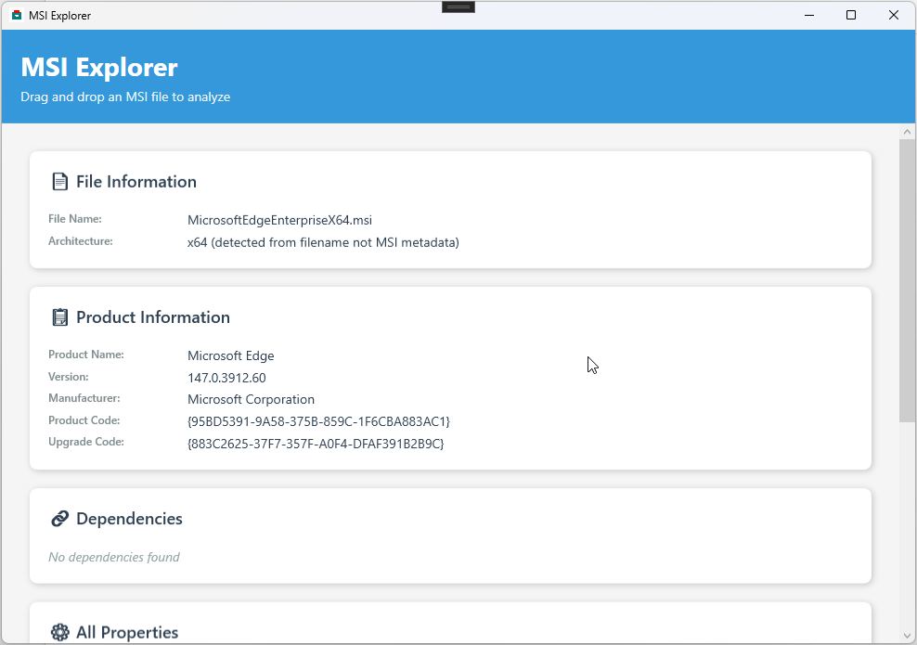Click the 'Upgrade Code:' label
The width and height of the screenshot is (917, 645).
pos(86,442)
